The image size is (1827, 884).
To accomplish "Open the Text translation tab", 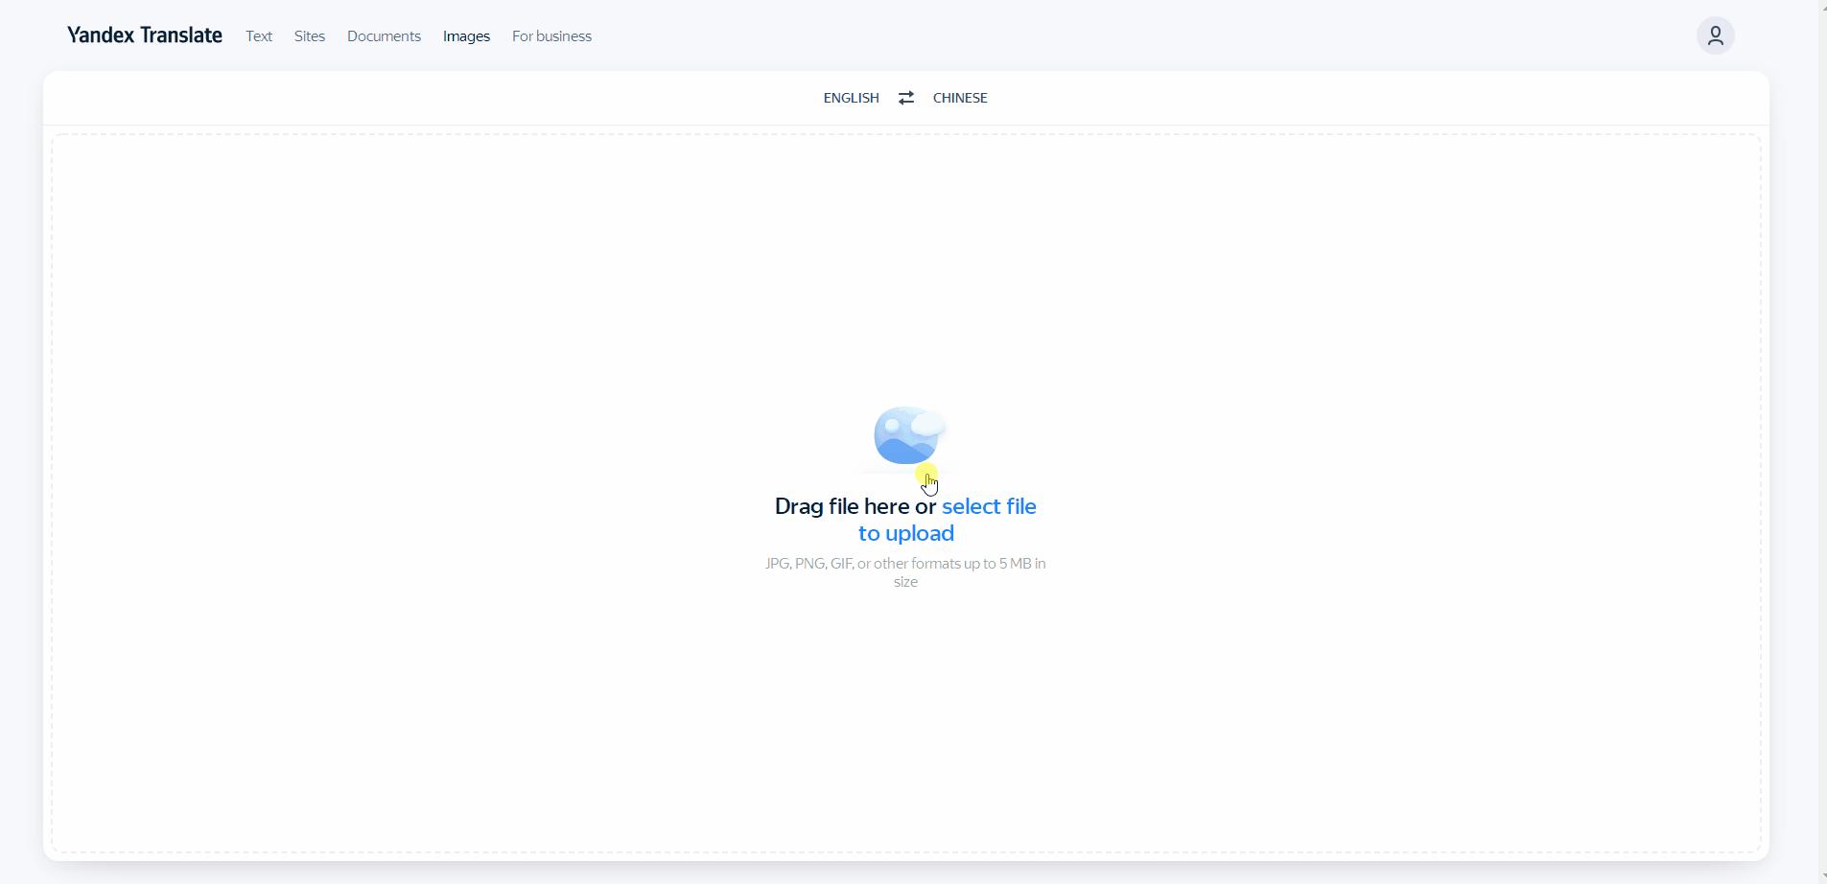I will pyautogui.click(x=259, y=36).
